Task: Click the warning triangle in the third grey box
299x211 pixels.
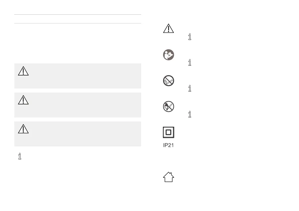Action: [23, 129]
